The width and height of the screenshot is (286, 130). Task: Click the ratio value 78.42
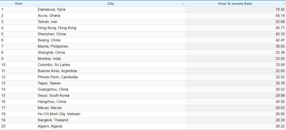[280, 10]
